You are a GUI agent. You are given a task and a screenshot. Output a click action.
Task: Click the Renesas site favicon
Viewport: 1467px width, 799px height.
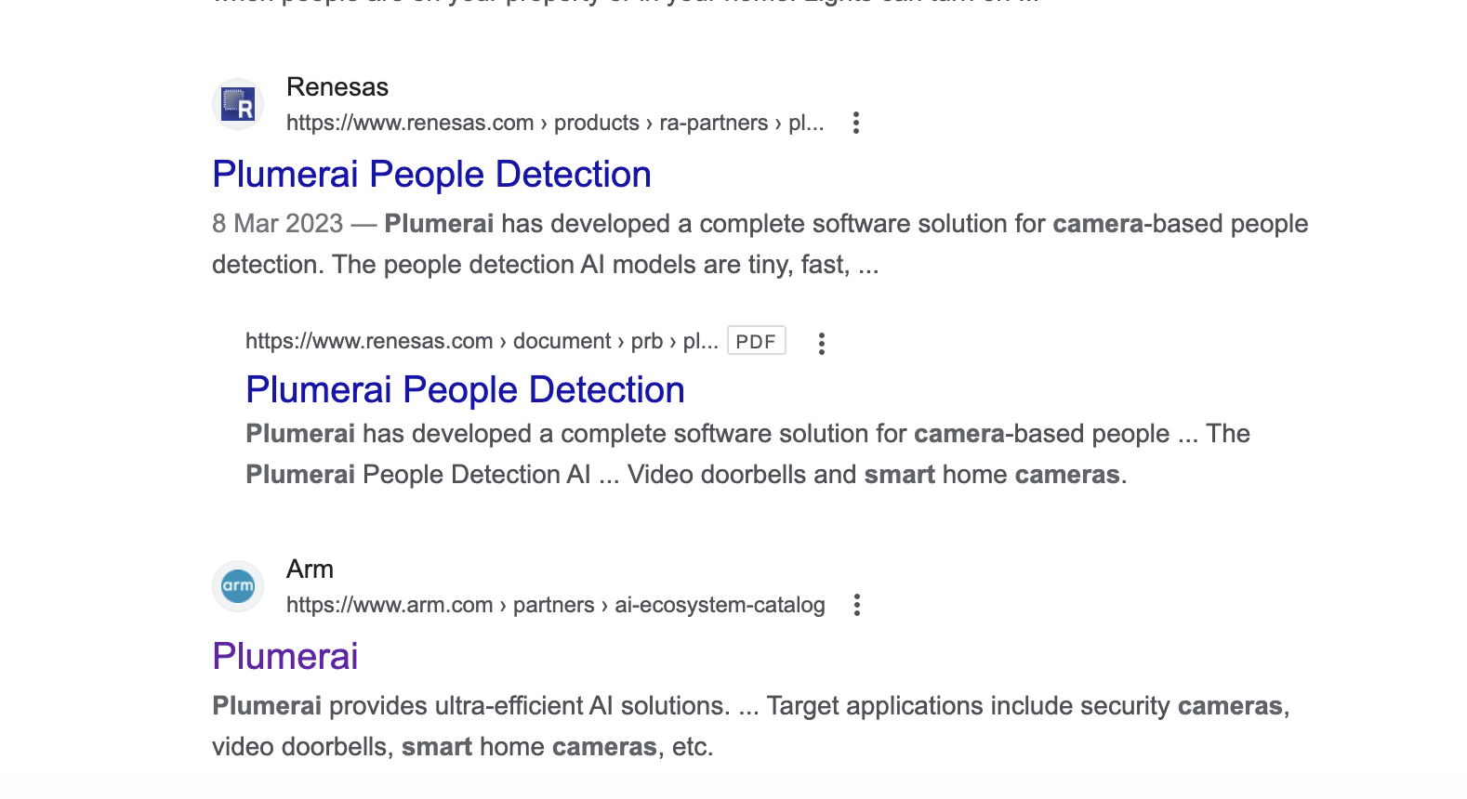coord(238,104)
